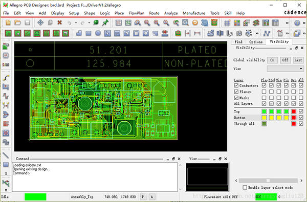Click the camera snapshot icon
Viewport: 307px width, 202px height.
[239, 33]
